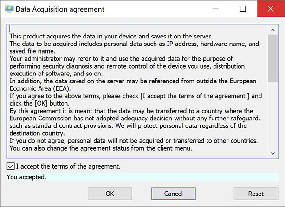Click the scrollbar thumb of the agreement text
The height and width of the screenshot is (207, 285).
point(273,58)
